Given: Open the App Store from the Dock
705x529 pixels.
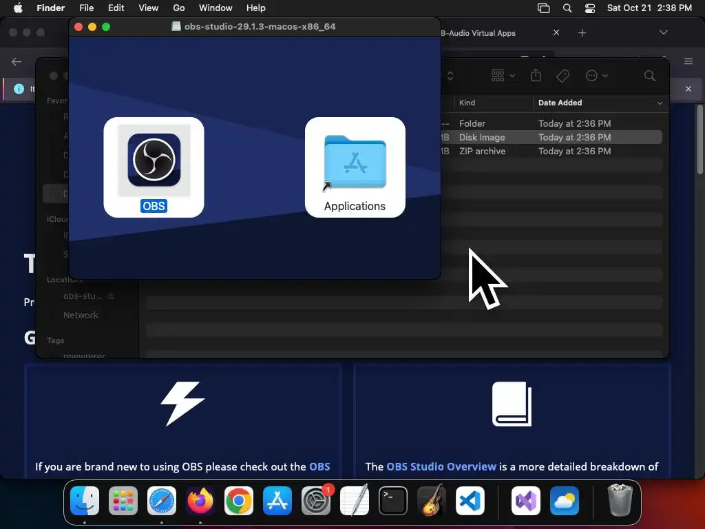Looking at the screenshot, I should pyautogui.click(x=277, y=501).
